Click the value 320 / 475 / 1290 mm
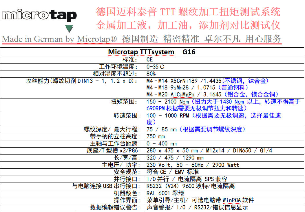 (x=175, y=158)
